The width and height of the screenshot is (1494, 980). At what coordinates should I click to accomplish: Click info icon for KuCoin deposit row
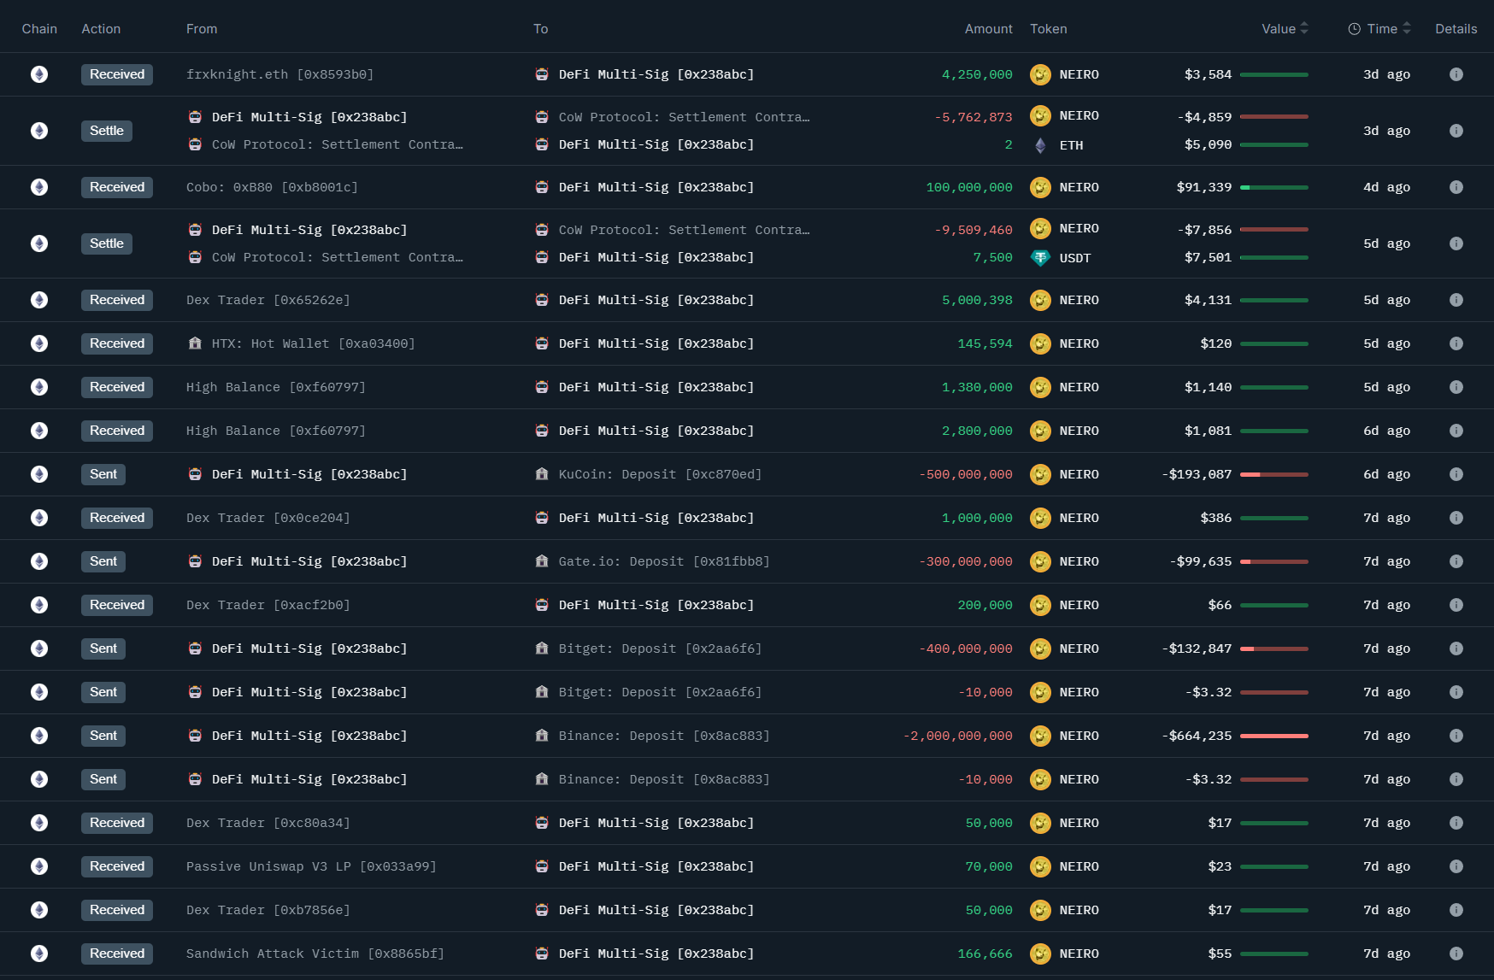1456,474
